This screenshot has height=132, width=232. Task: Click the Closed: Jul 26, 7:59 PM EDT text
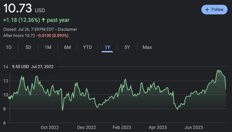(x=29, y=29)
